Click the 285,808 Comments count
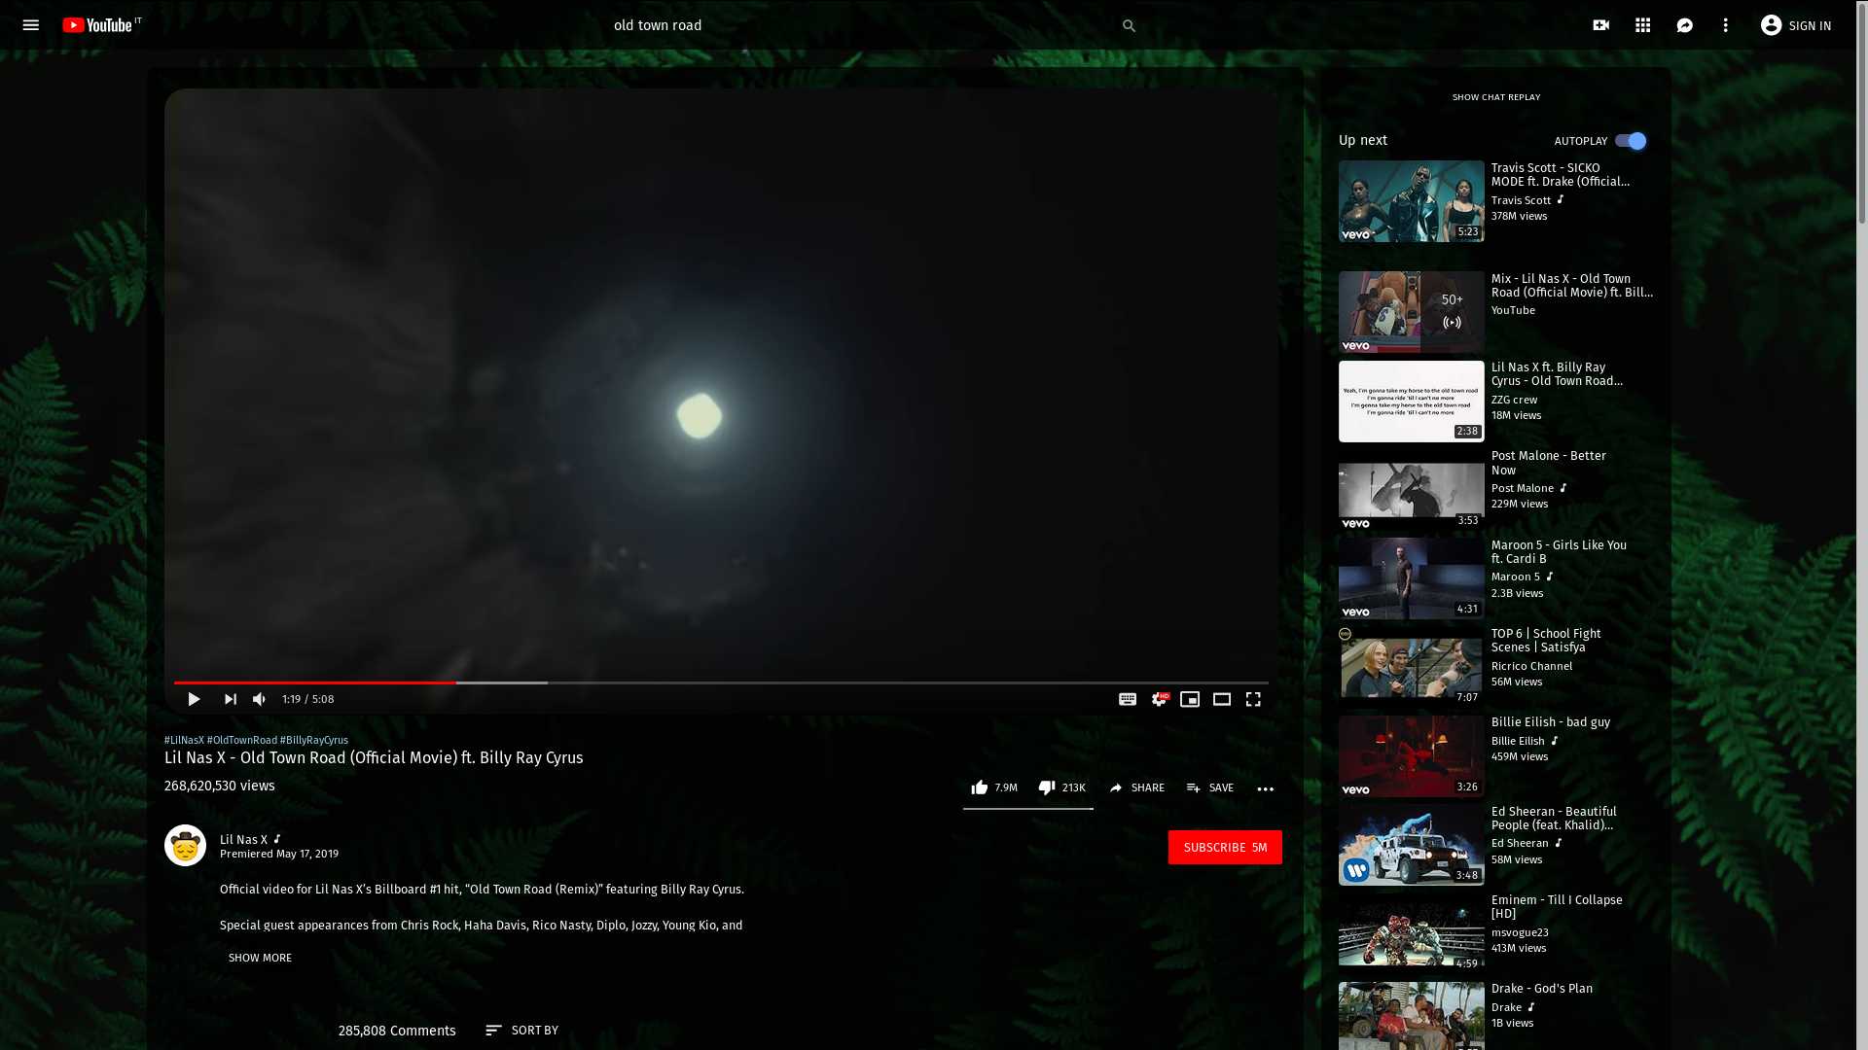The image size is (1868, 1050). tap(397, 1031)
